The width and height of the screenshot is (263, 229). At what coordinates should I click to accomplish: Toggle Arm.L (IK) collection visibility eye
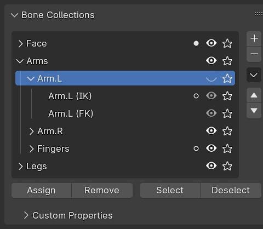(211, 96)
